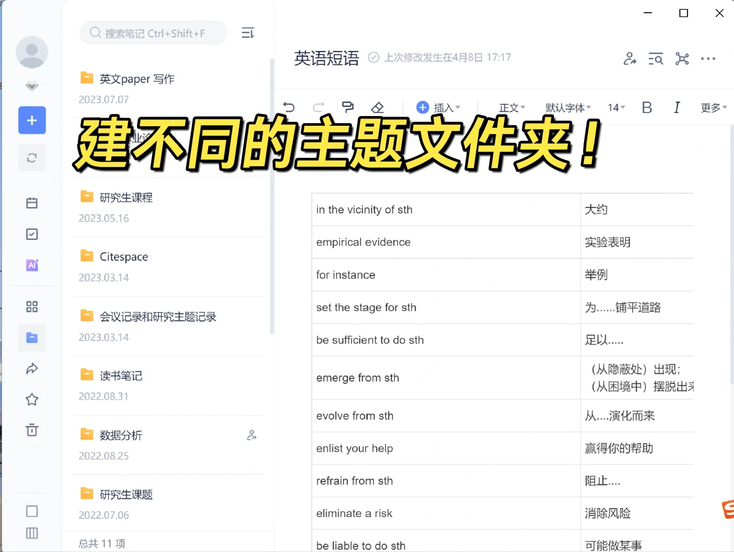The height and width of the screenshot is (552, 734).
Task: Open the 默认字体 font dropdown
Action: [567, 107]
